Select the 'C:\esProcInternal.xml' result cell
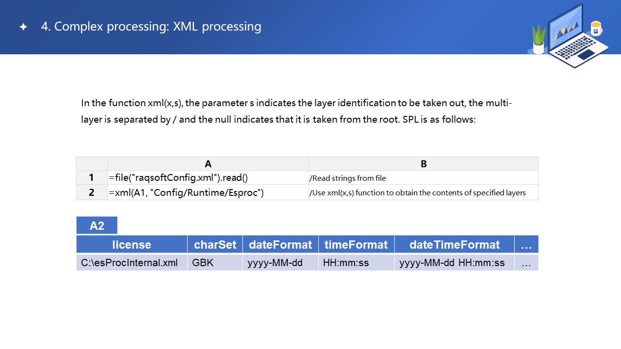 coord(131,263)
